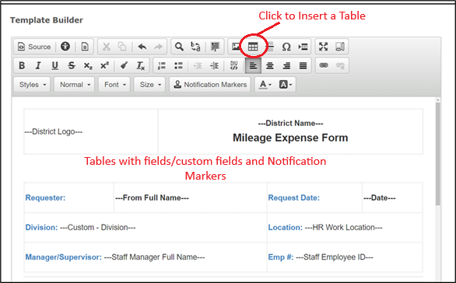
Task: Open the accessibility help icon
Action: [x=65, y=47]
